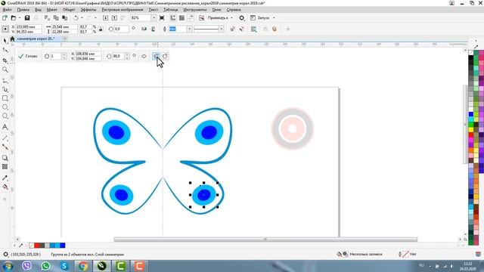Viewport: 484px width, 272px height.
Task: Select the Shape tool
Action: coord(5,50)
